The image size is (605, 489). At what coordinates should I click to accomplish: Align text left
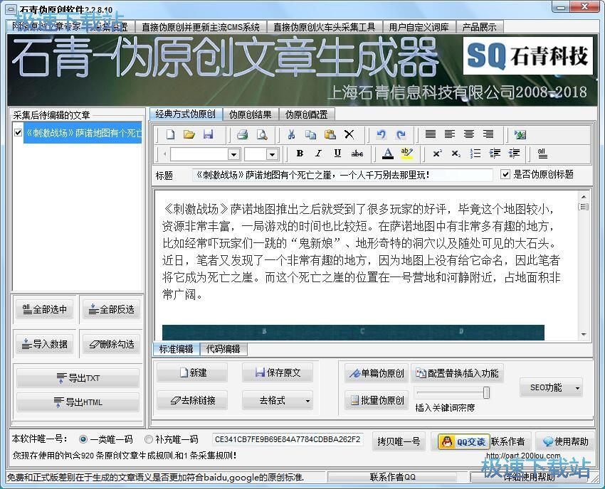tap(450, 134)
